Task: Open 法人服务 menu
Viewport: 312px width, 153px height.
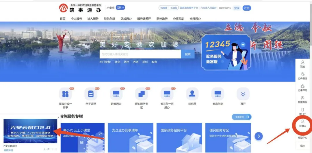Action: 93,19
